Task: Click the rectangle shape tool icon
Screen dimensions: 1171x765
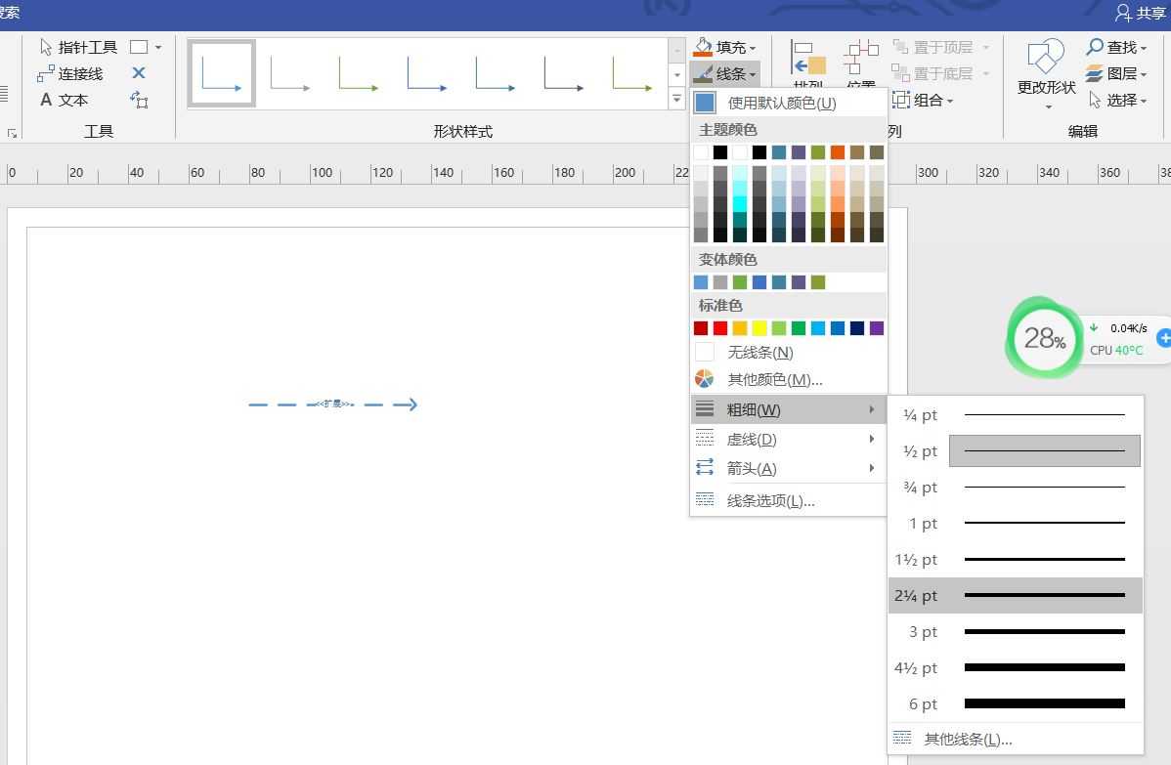Action: (x=139, y=47)
